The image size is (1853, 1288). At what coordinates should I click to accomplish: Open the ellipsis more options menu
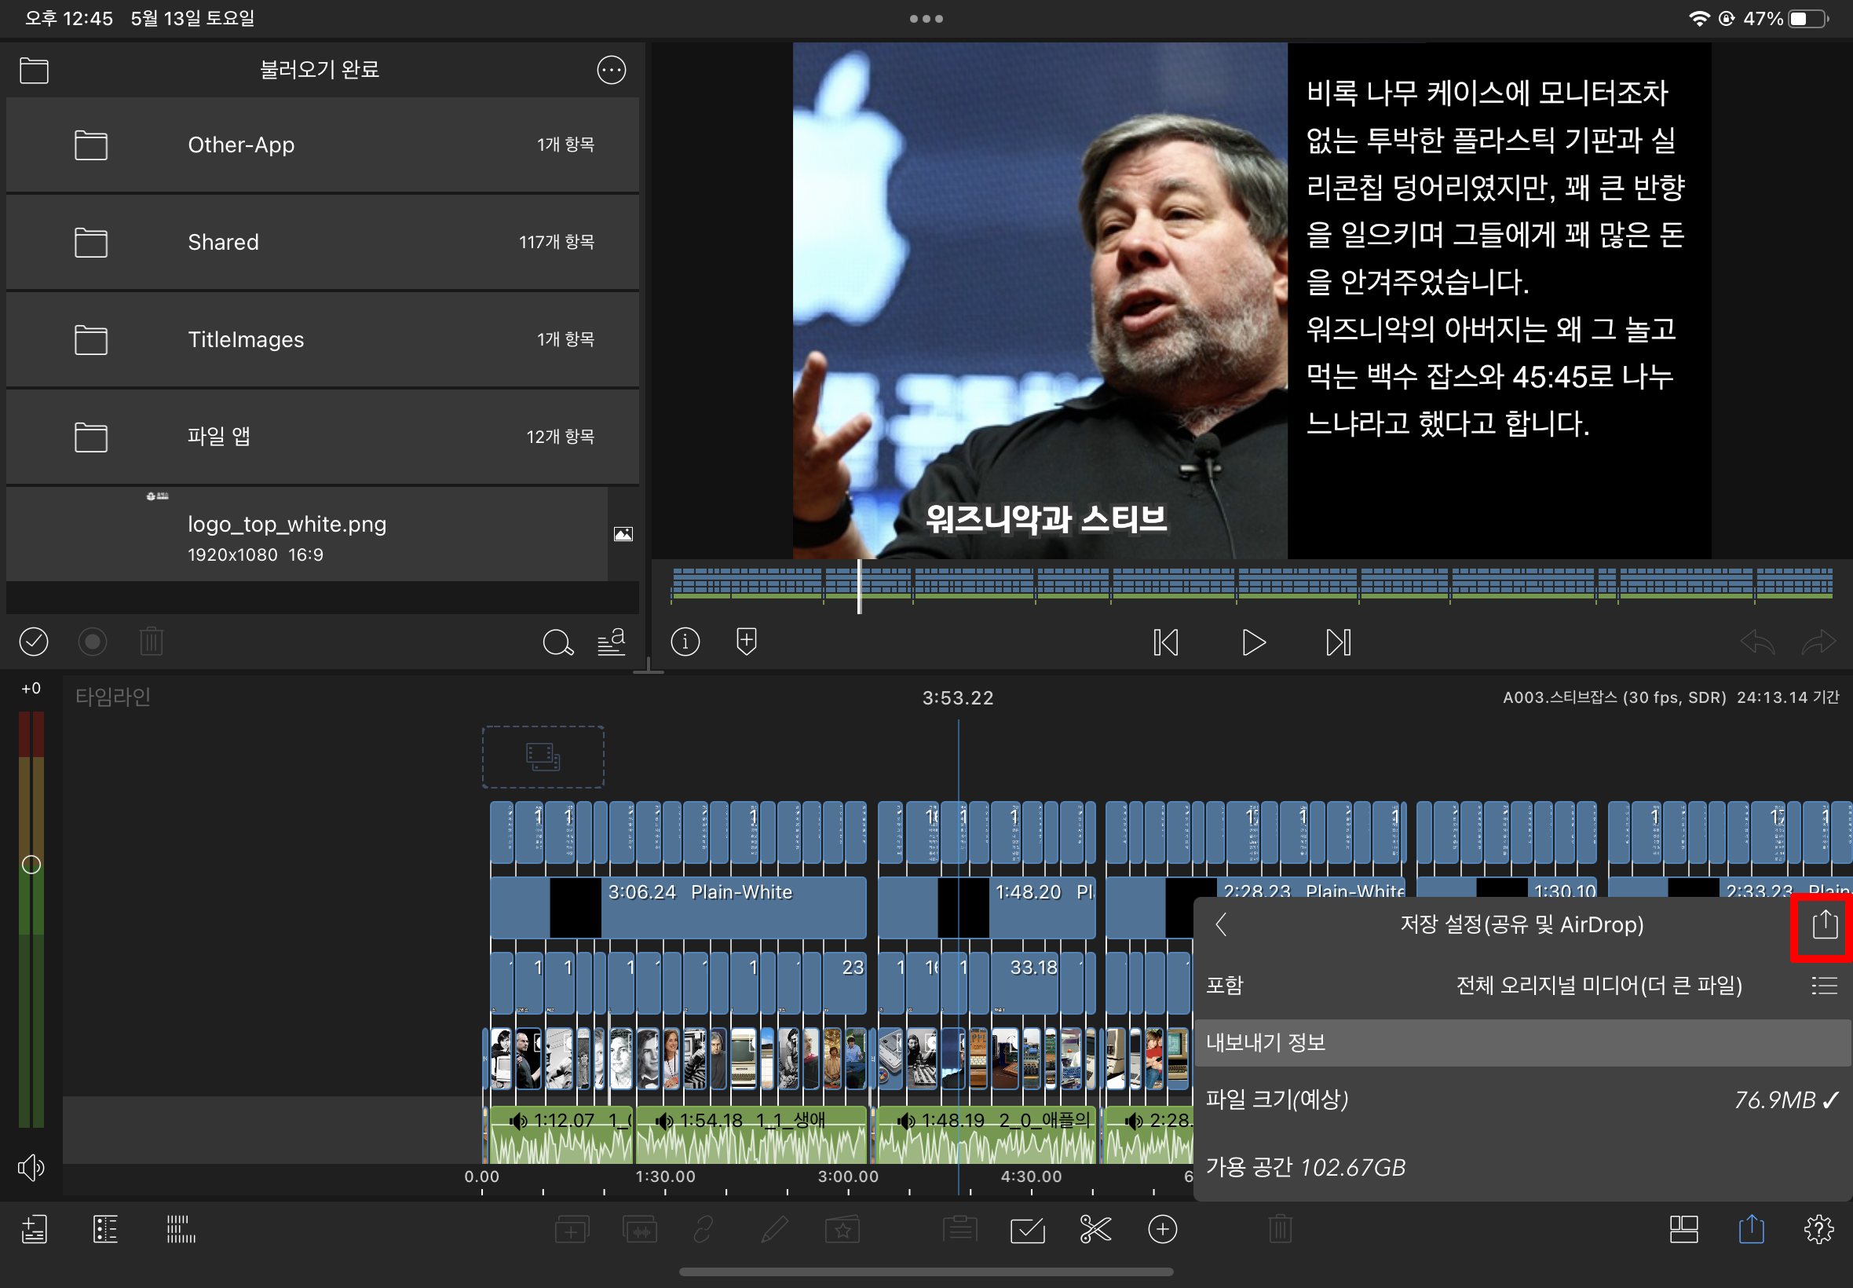(611, 70)
